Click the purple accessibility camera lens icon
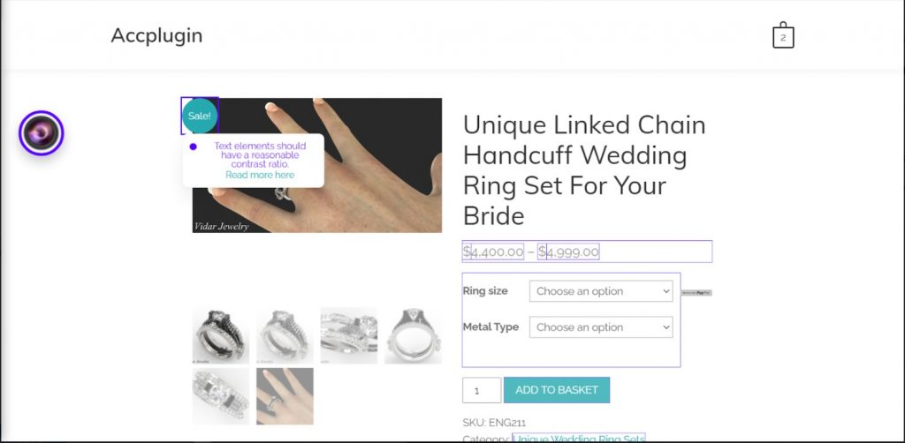This screenshot has height=443, width=905. click(x=41, y=133)
